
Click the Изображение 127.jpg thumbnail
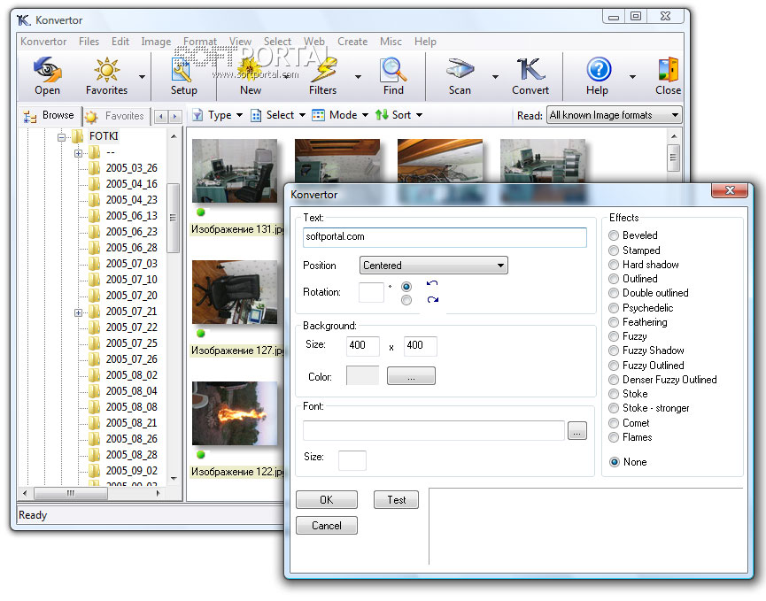tap(235, 292)
